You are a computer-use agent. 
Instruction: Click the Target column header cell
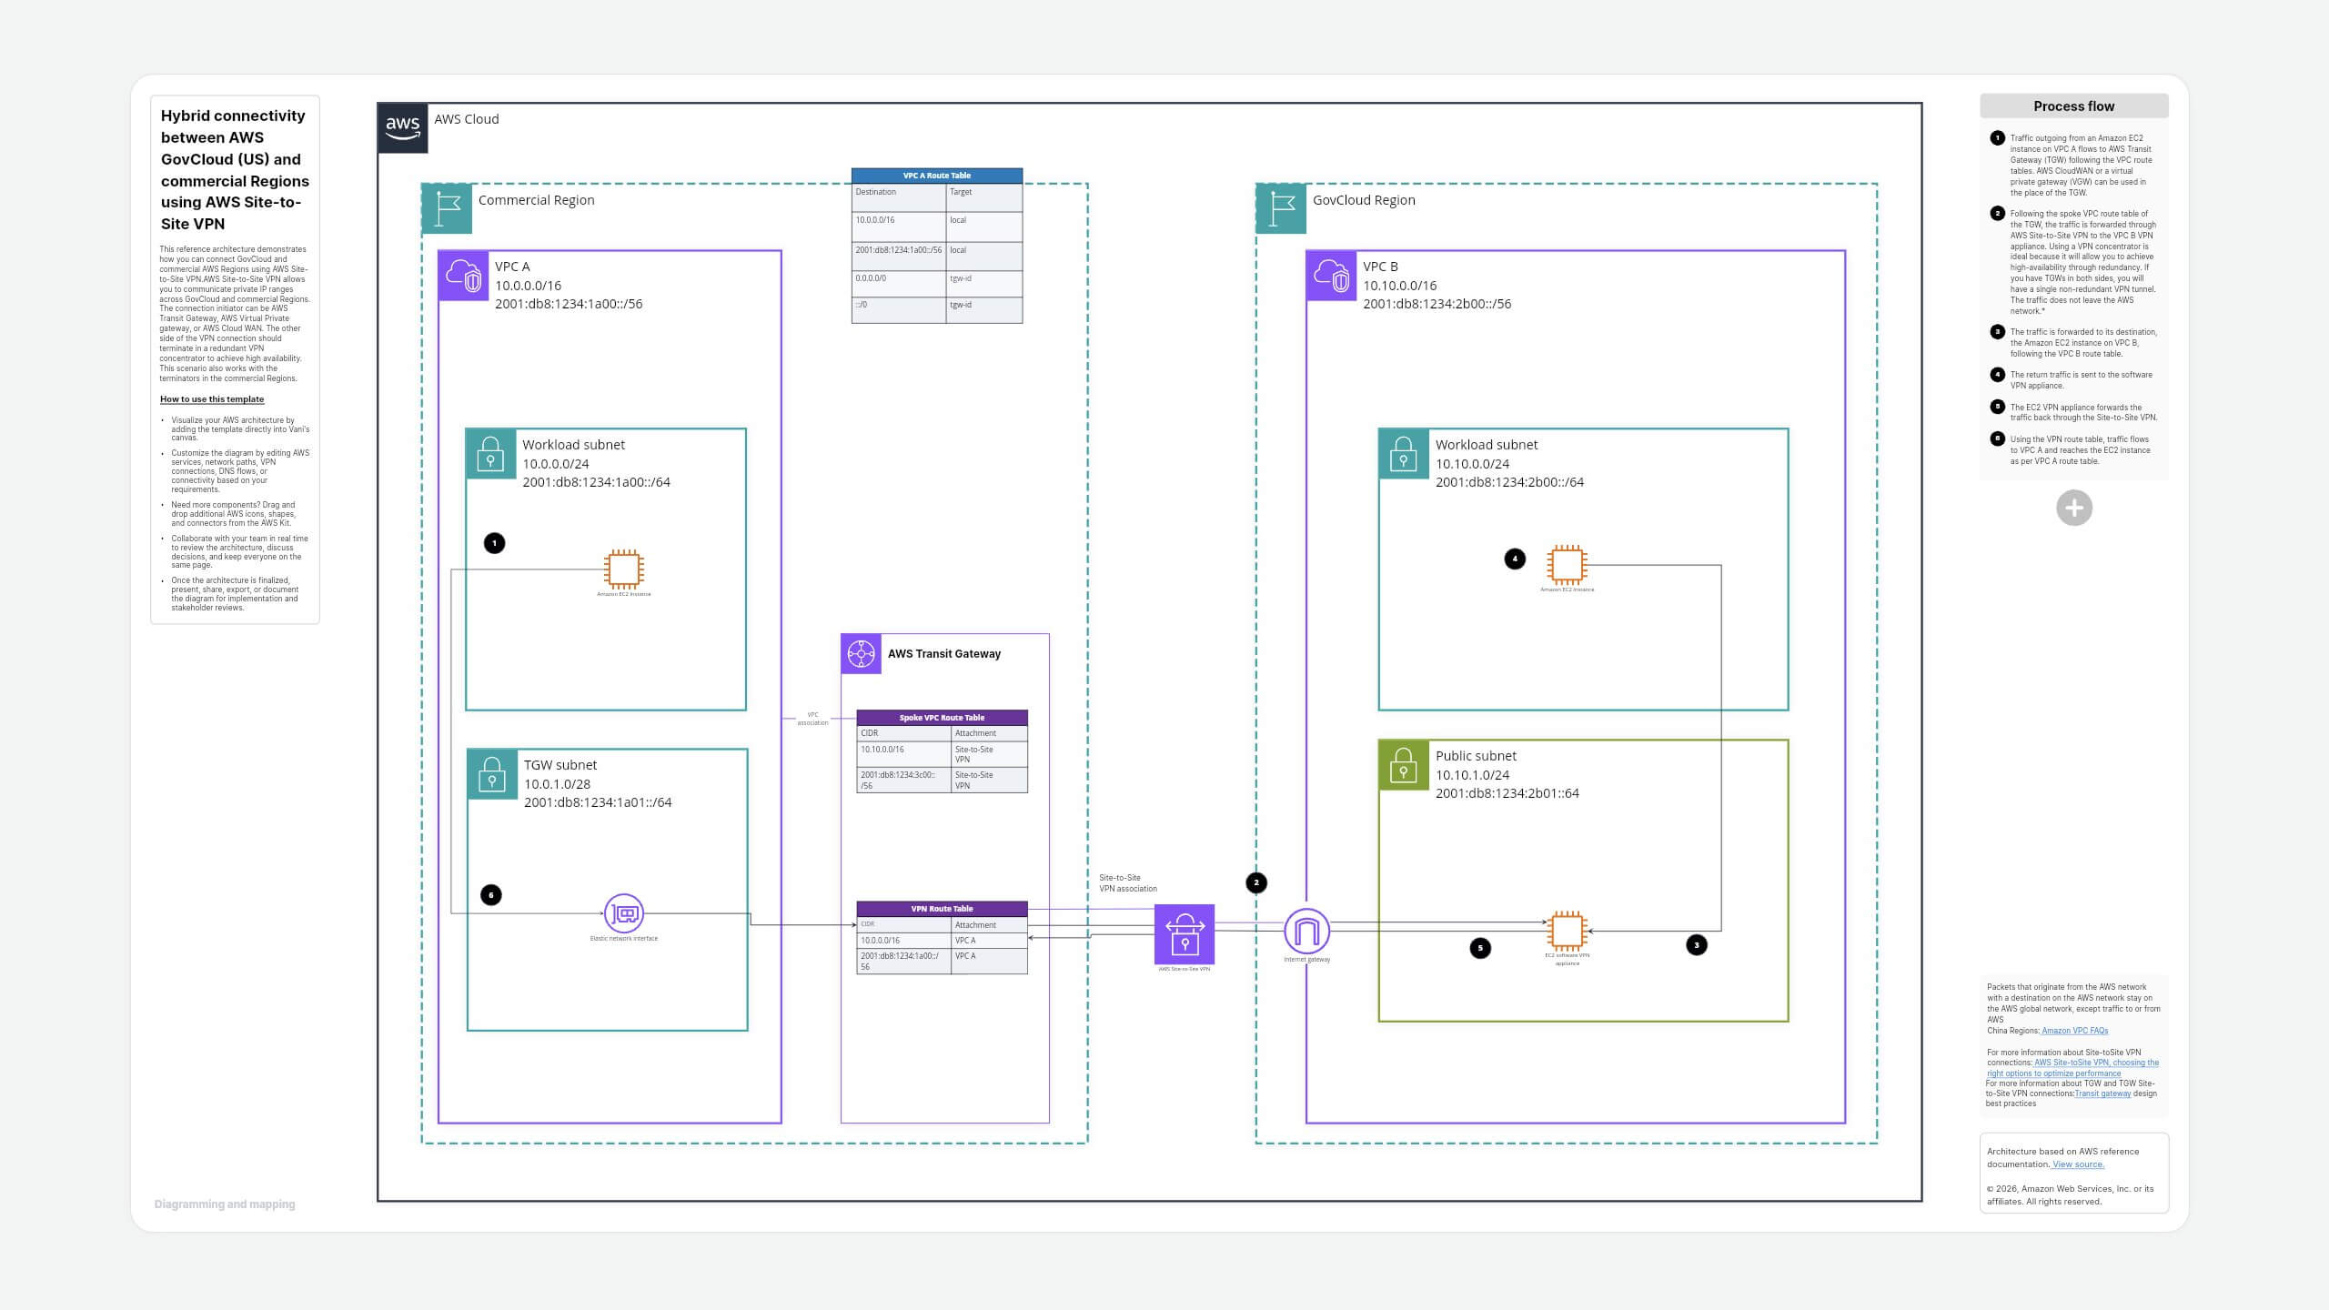(984, 197)
